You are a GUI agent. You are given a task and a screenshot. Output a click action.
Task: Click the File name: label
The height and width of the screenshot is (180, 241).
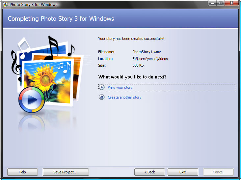pos(106,52)
